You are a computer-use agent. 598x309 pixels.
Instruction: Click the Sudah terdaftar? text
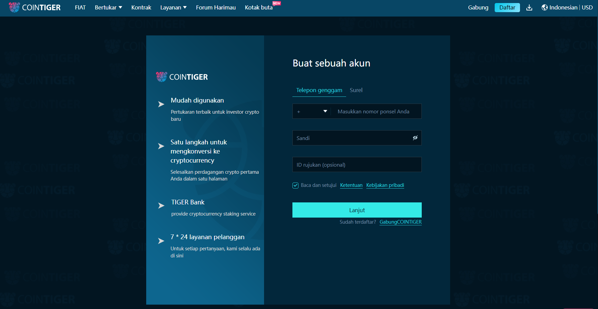tap(358, 222)
